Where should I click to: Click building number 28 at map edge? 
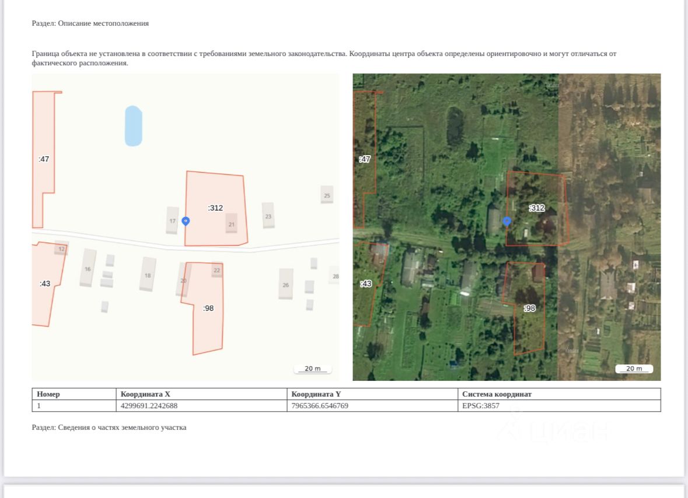(x=336, y=276)
